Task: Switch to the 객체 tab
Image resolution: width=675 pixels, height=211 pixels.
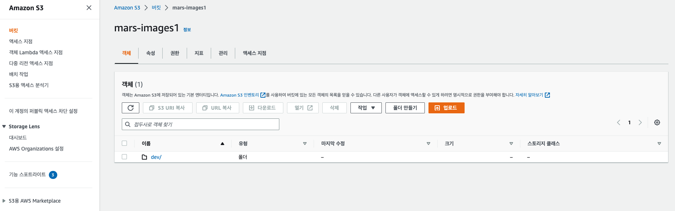Action: point(126,53)
